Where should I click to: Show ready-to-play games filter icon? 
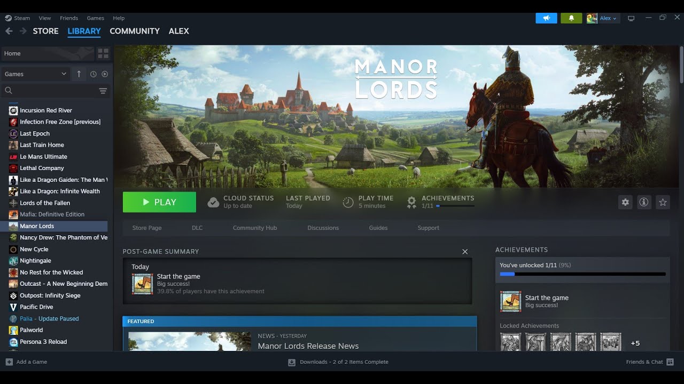tap(105, 74)
